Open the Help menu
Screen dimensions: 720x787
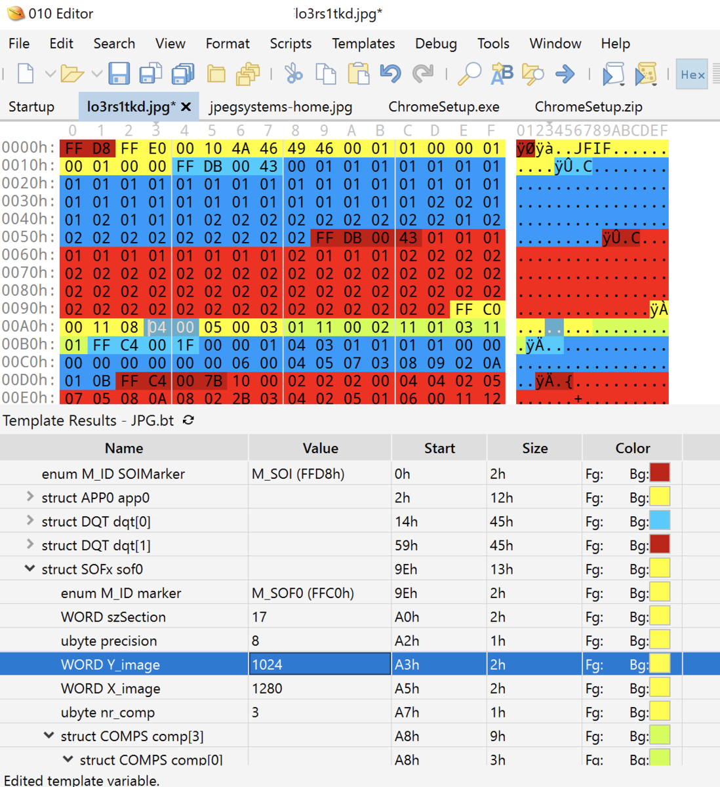[x=616, y=43]
